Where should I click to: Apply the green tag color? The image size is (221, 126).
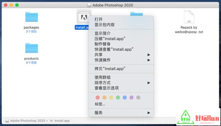tap(118, 98)
